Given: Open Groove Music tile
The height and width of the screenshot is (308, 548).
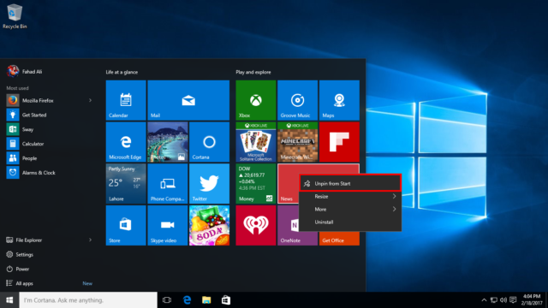Looking at the screenshot, I should pyautogui.click(x=297, y=100).
